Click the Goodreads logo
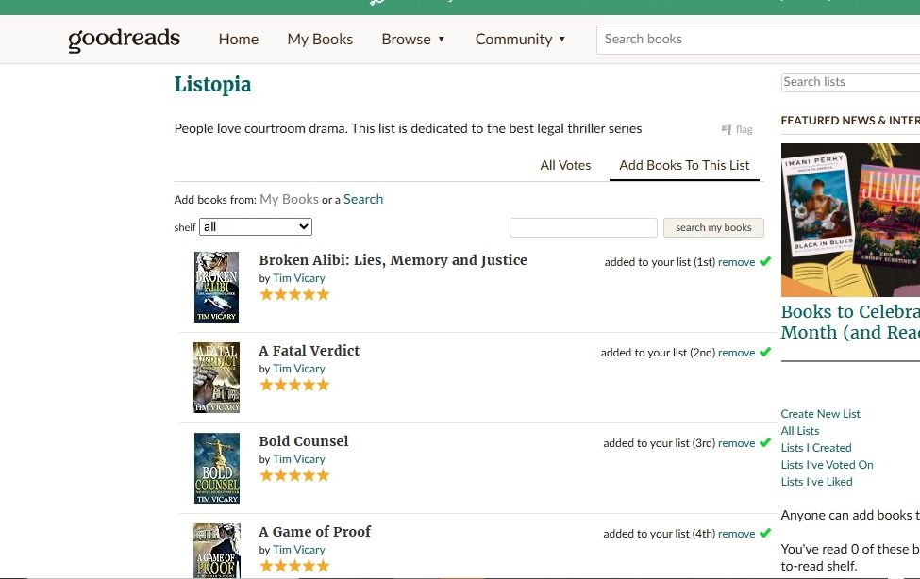920x579 pixels. coord(124,40)
